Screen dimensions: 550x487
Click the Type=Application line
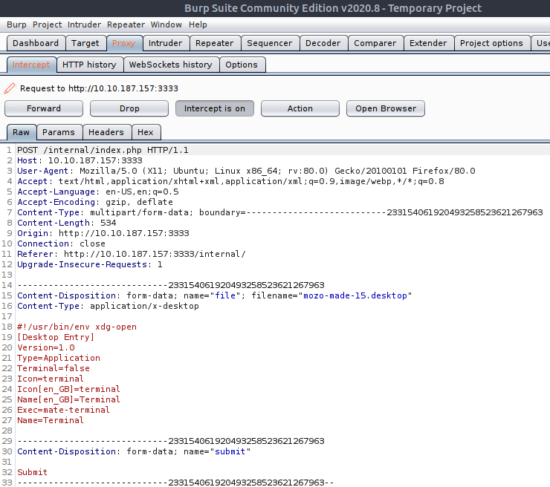click(59, 358)
